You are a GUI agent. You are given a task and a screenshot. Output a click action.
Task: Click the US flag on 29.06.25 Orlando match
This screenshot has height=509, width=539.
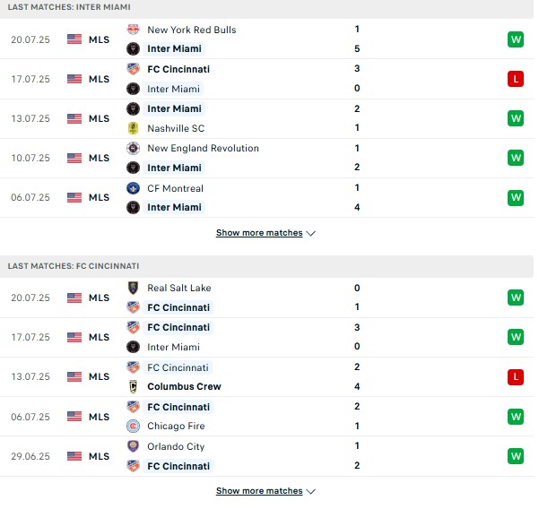74,456
